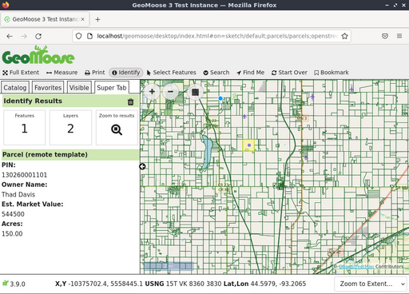
Task: Switch to the Favorites tab
Action: tap(48, 88)
